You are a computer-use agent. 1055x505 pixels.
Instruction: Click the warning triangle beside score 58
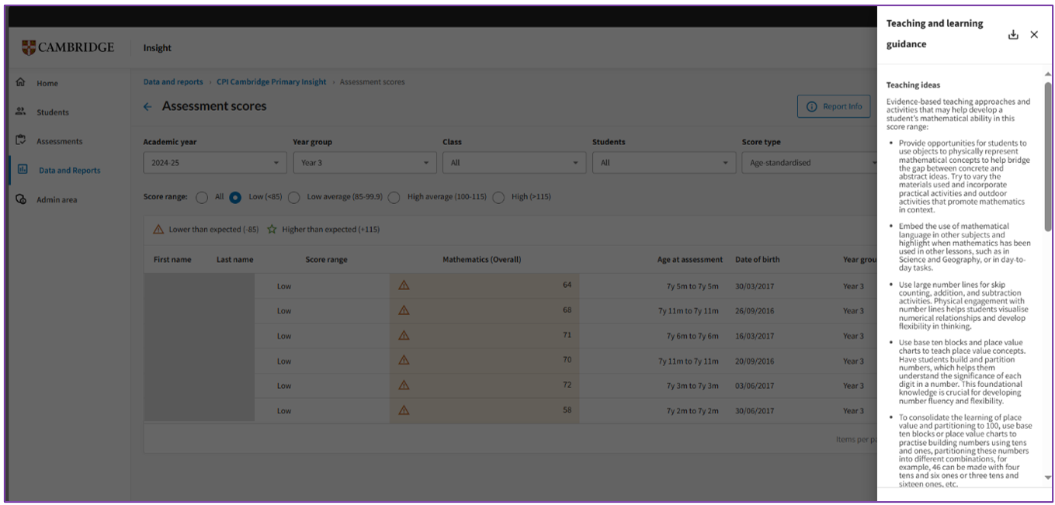coord(404,410)
